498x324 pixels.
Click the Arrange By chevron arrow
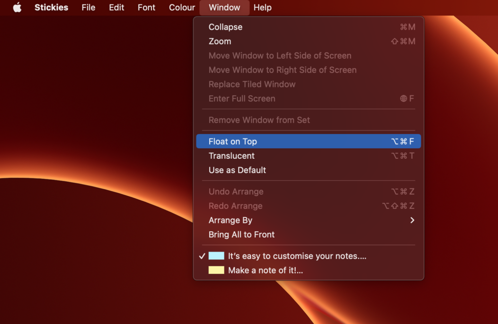pyautogui.click(x=412, y=220)
